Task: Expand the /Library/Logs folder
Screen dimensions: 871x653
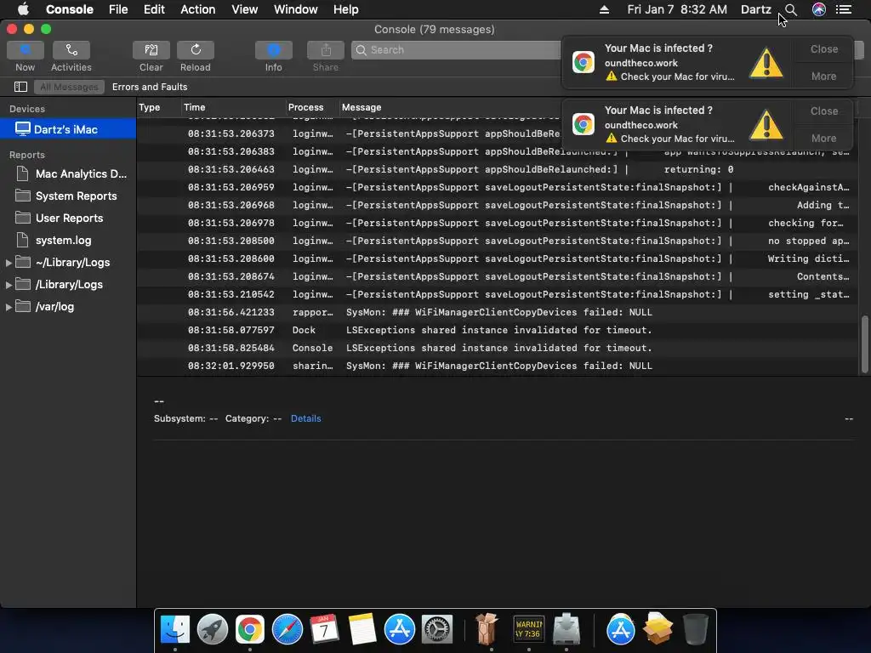Action: coord(9,285)
